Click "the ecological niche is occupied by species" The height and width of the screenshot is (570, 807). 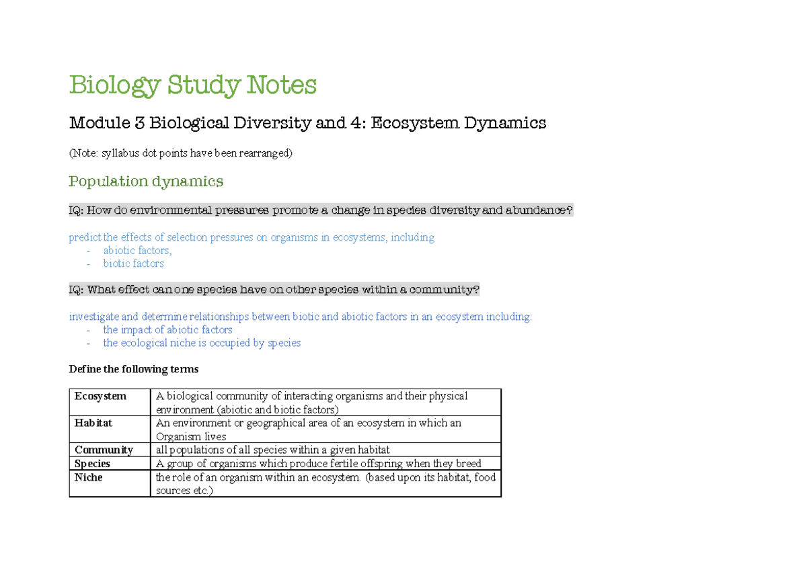click(x=202, y=343)
